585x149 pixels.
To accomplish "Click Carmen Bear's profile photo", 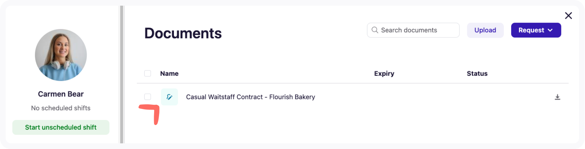I will pos(61,55).
